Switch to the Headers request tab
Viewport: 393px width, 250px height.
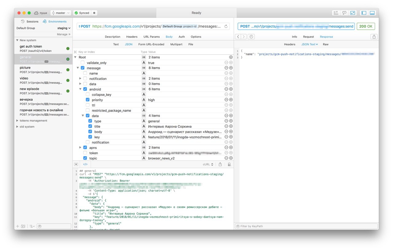pyautogui.click(x=132, y=37)
